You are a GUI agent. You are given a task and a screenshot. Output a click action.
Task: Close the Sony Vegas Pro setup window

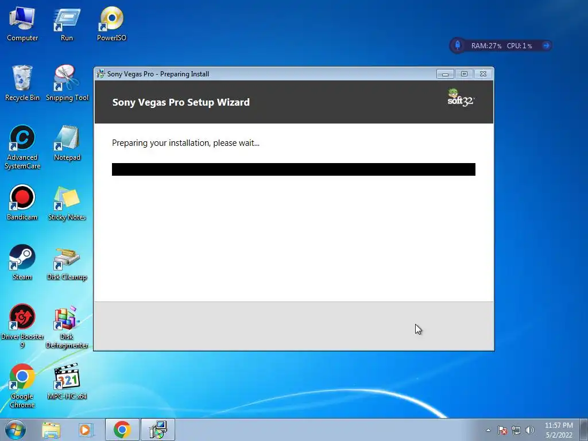click(x=483, y=74)
